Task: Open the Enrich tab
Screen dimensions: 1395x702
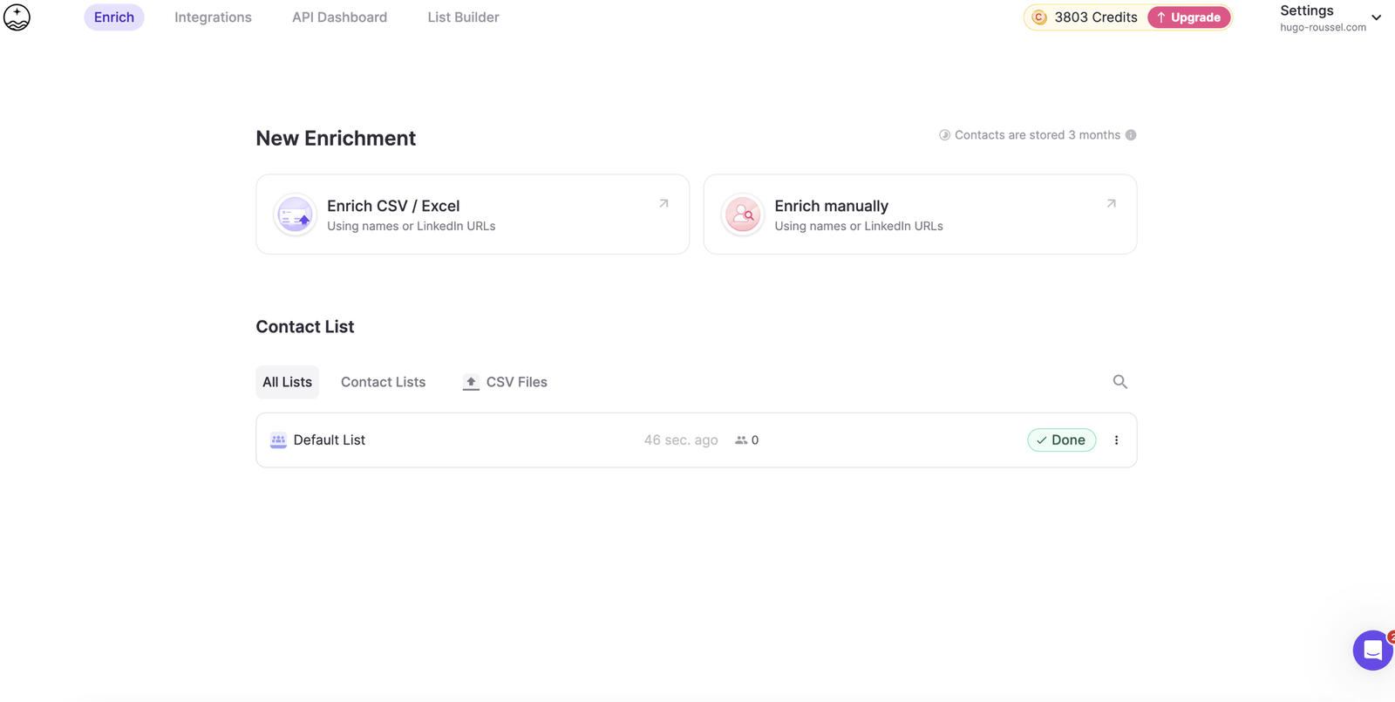Action: [114, 17]
